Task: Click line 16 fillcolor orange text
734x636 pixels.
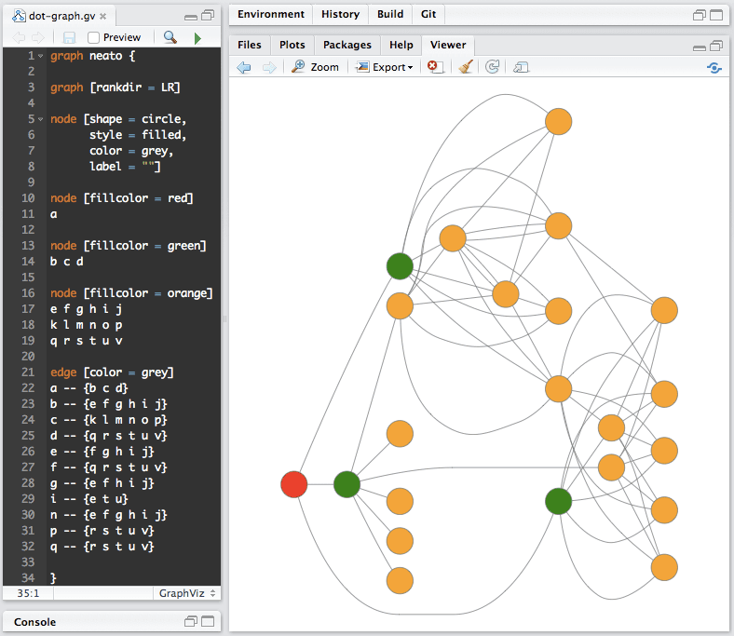Action: pos(131,293)
